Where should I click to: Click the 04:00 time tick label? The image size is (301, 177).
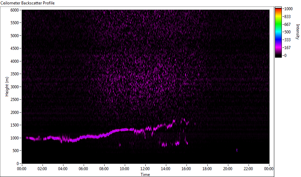63,169
